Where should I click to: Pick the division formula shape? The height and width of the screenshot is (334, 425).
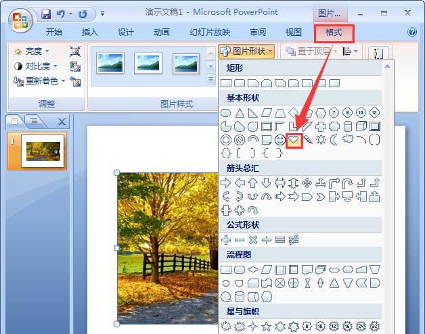[267, 240]
